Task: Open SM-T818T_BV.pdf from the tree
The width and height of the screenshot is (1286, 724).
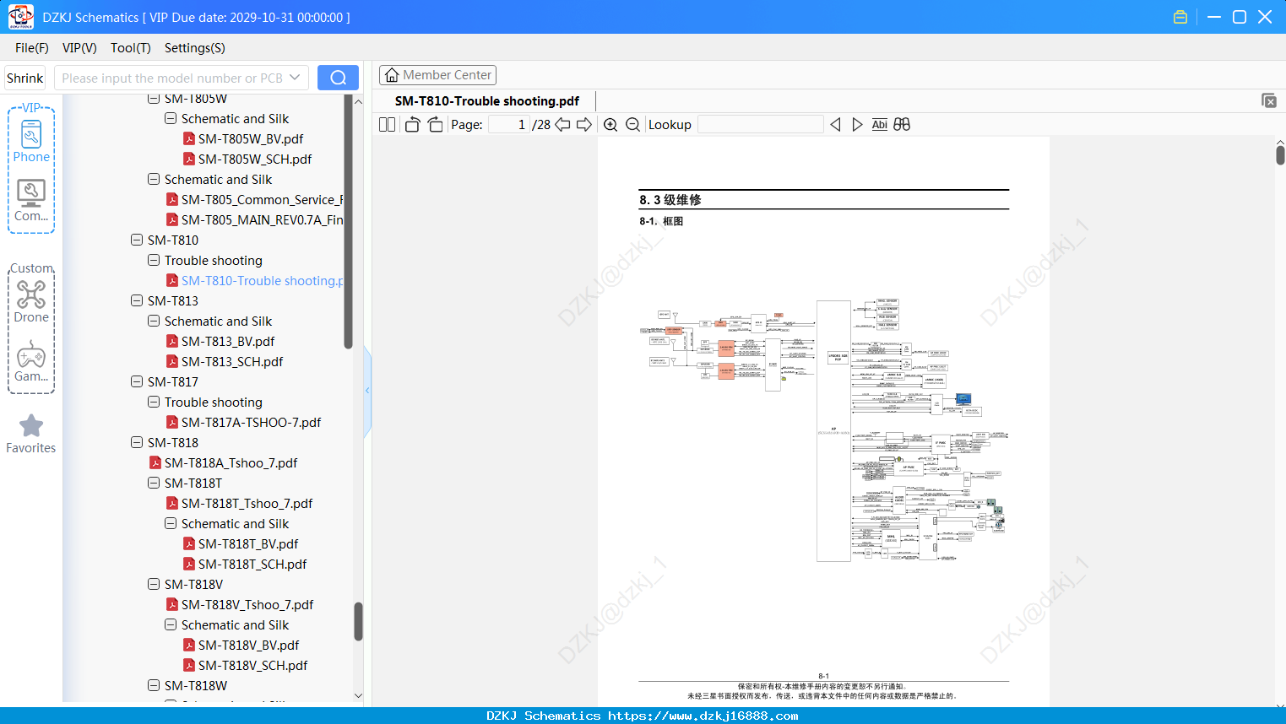Action: coord(248,544)
